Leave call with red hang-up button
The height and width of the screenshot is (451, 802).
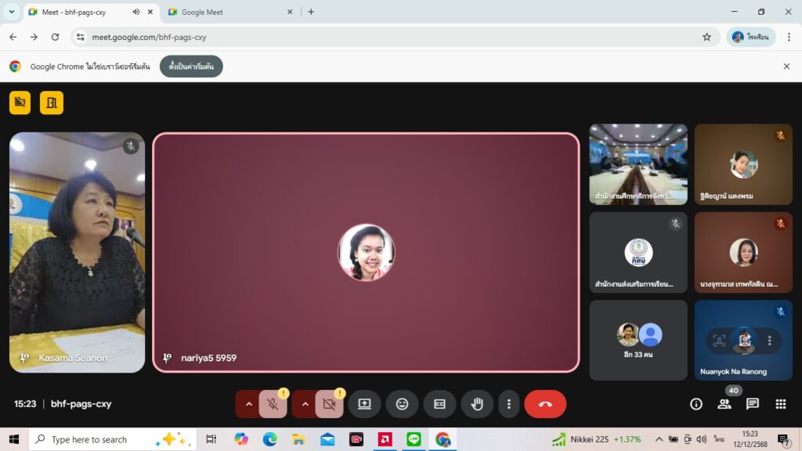pyautogui.click(x=545, y=404)
